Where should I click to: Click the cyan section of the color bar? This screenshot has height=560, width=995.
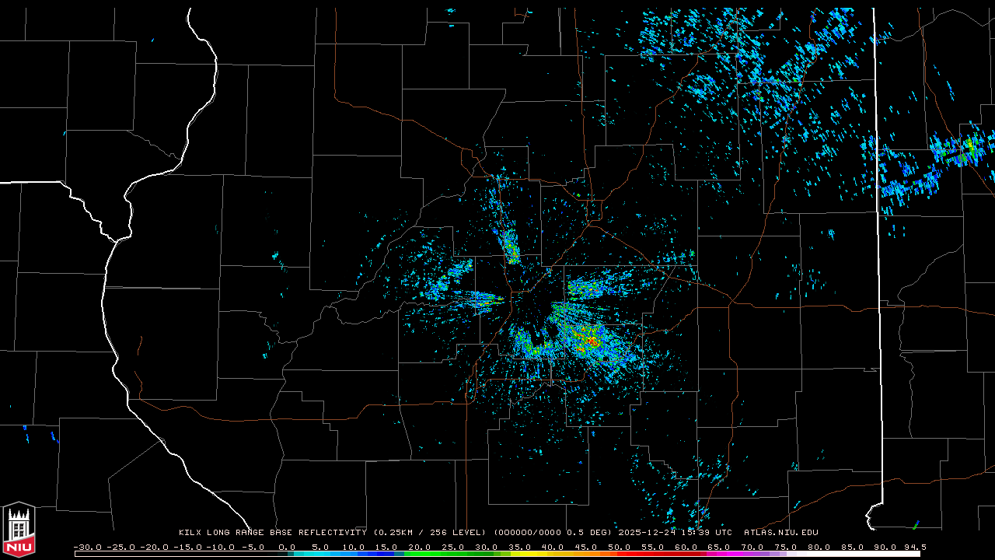326,554
